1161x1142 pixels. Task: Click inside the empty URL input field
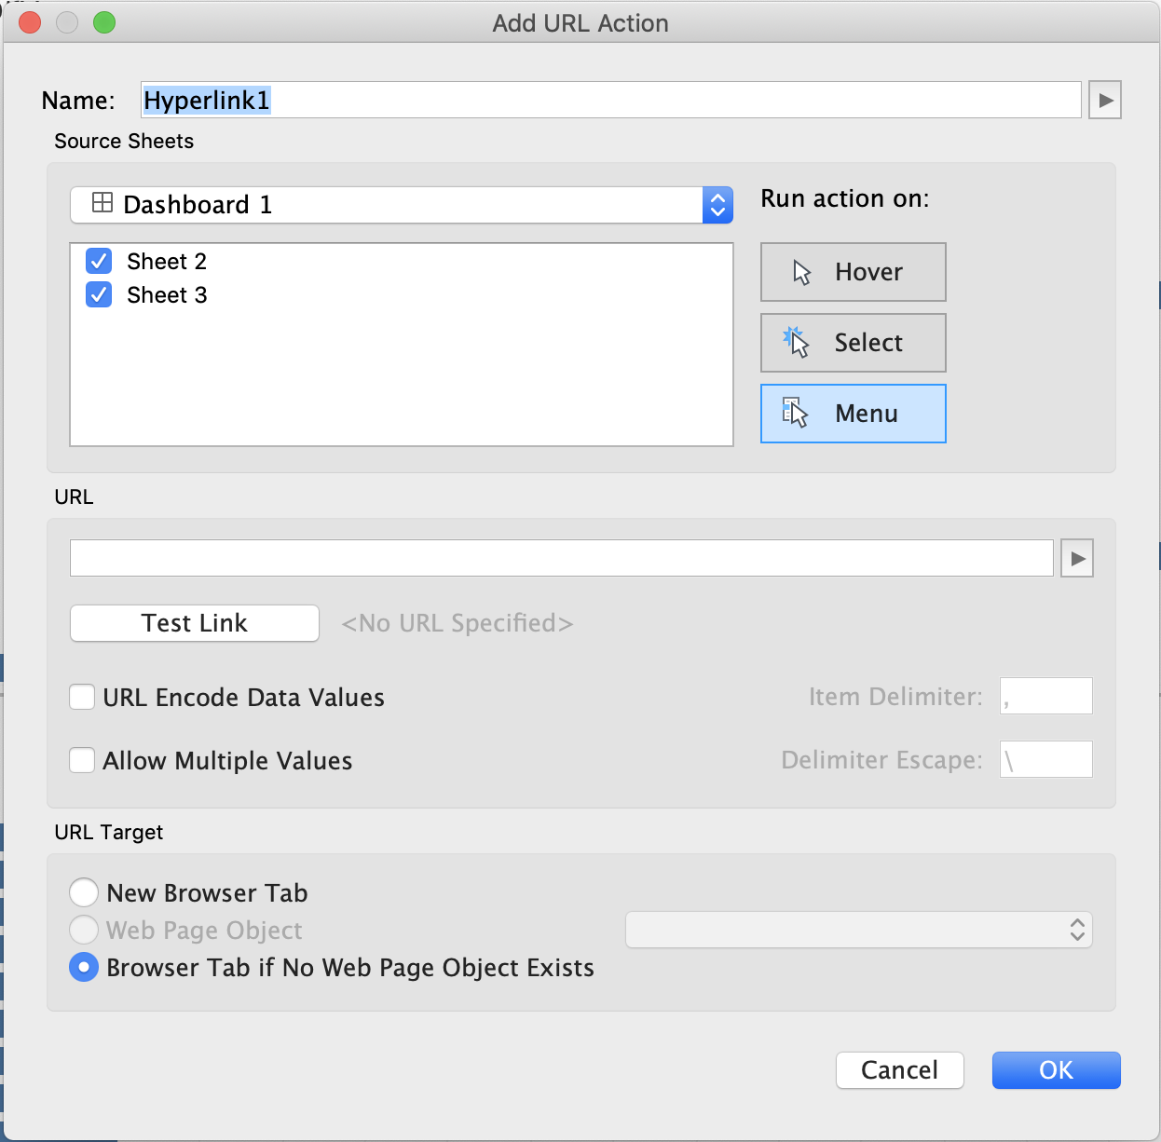pyautogui.click(x=561, y=559)
